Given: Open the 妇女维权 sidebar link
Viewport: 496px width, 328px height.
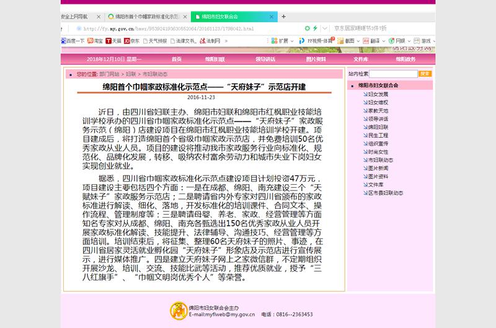Looking at the screenshot, I should (x=378, y=102).
